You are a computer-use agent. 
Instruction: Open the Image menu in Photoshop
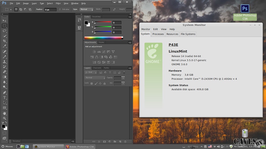26,3
